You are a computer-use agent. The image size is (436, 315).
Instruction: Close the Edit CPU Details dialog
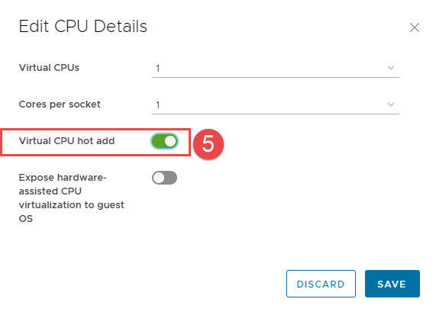point(415,27)
